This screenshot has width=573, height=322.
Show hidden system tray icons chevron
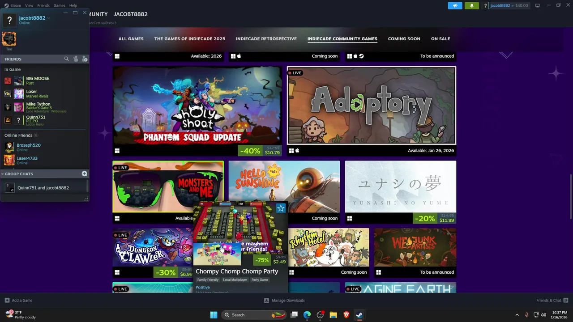517,315
